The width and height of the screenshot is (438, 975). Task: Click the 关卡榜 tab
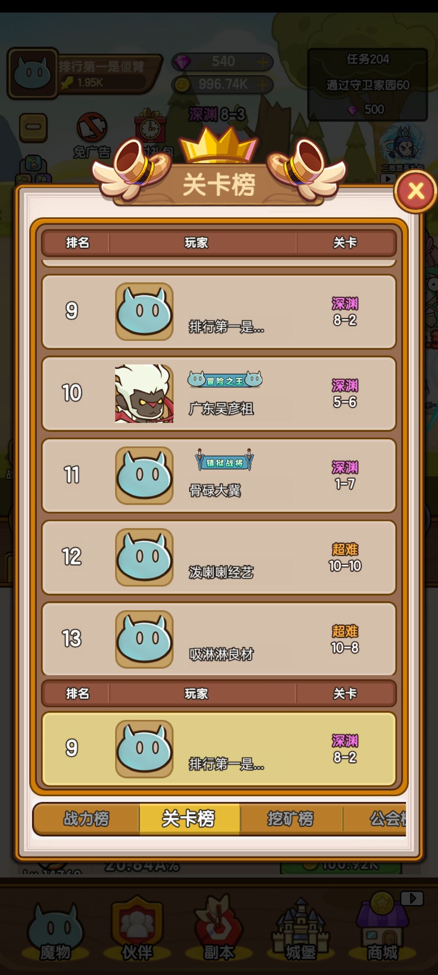(189, 818)
